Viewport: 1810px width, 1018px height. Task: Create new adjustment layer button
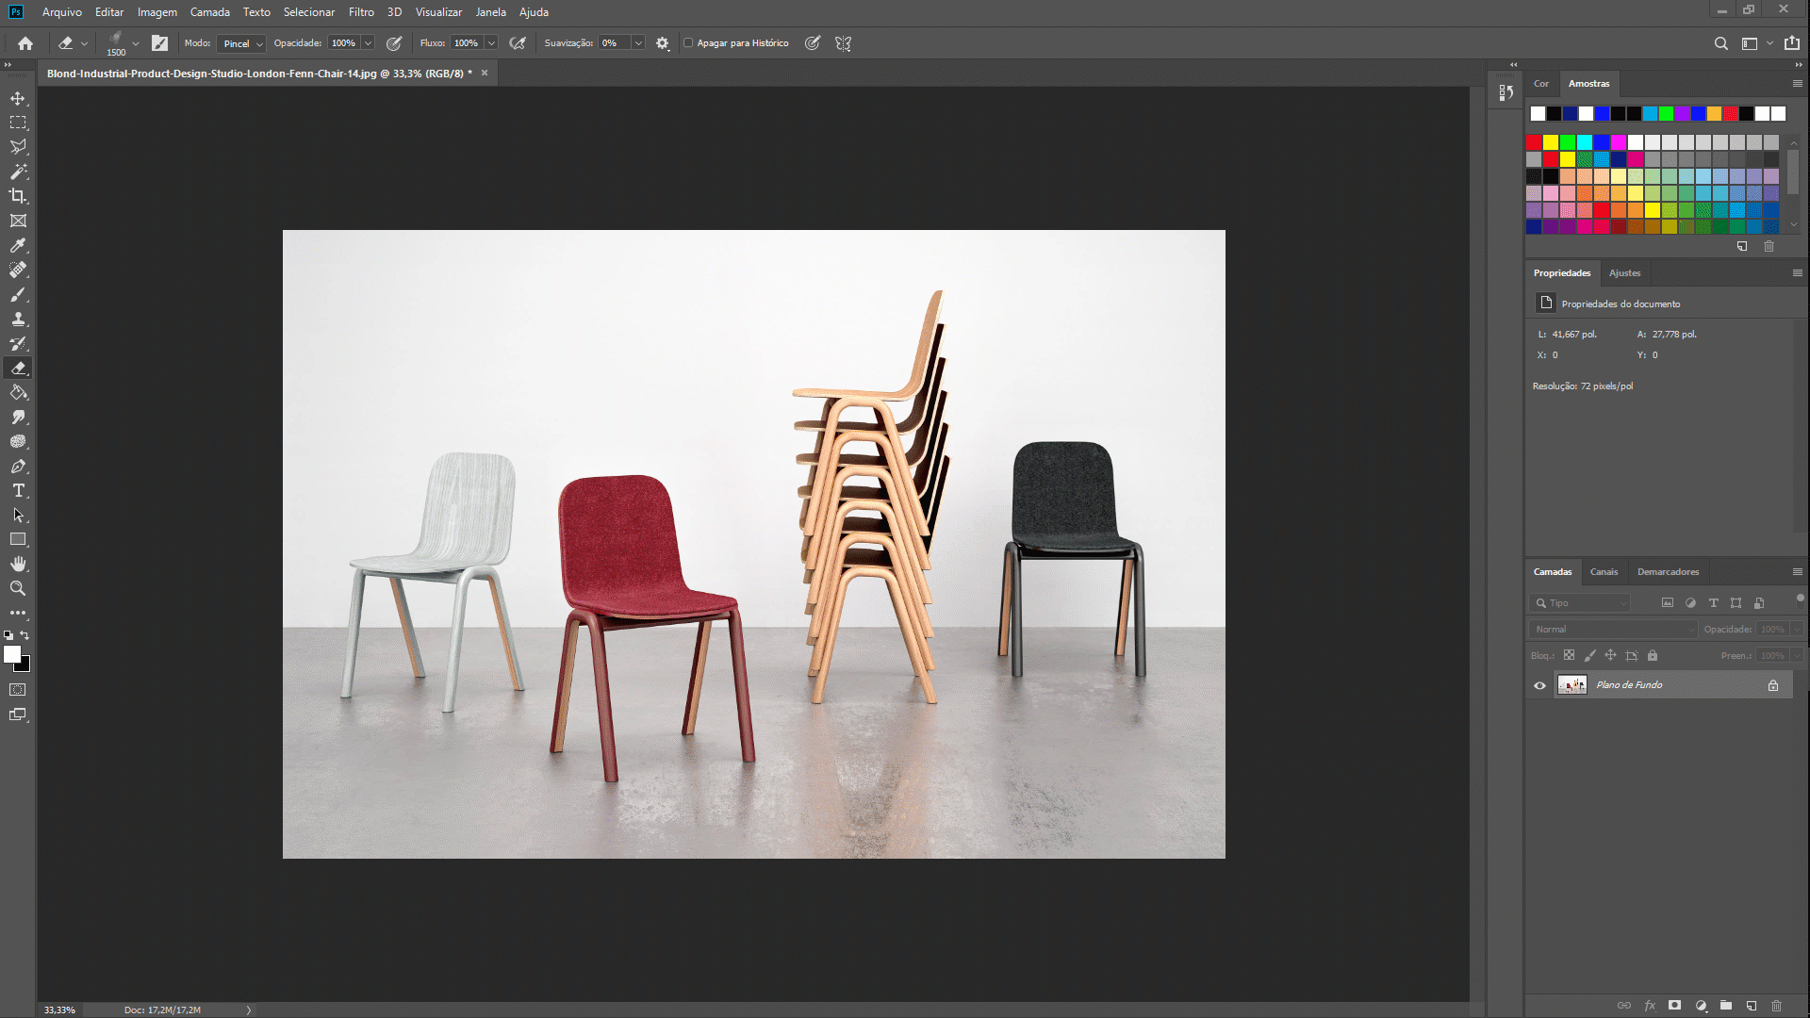pyautogui.click(x=1701, y=1006)
